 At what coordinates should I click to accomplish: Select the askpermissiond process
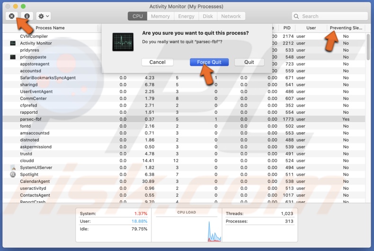36,147
